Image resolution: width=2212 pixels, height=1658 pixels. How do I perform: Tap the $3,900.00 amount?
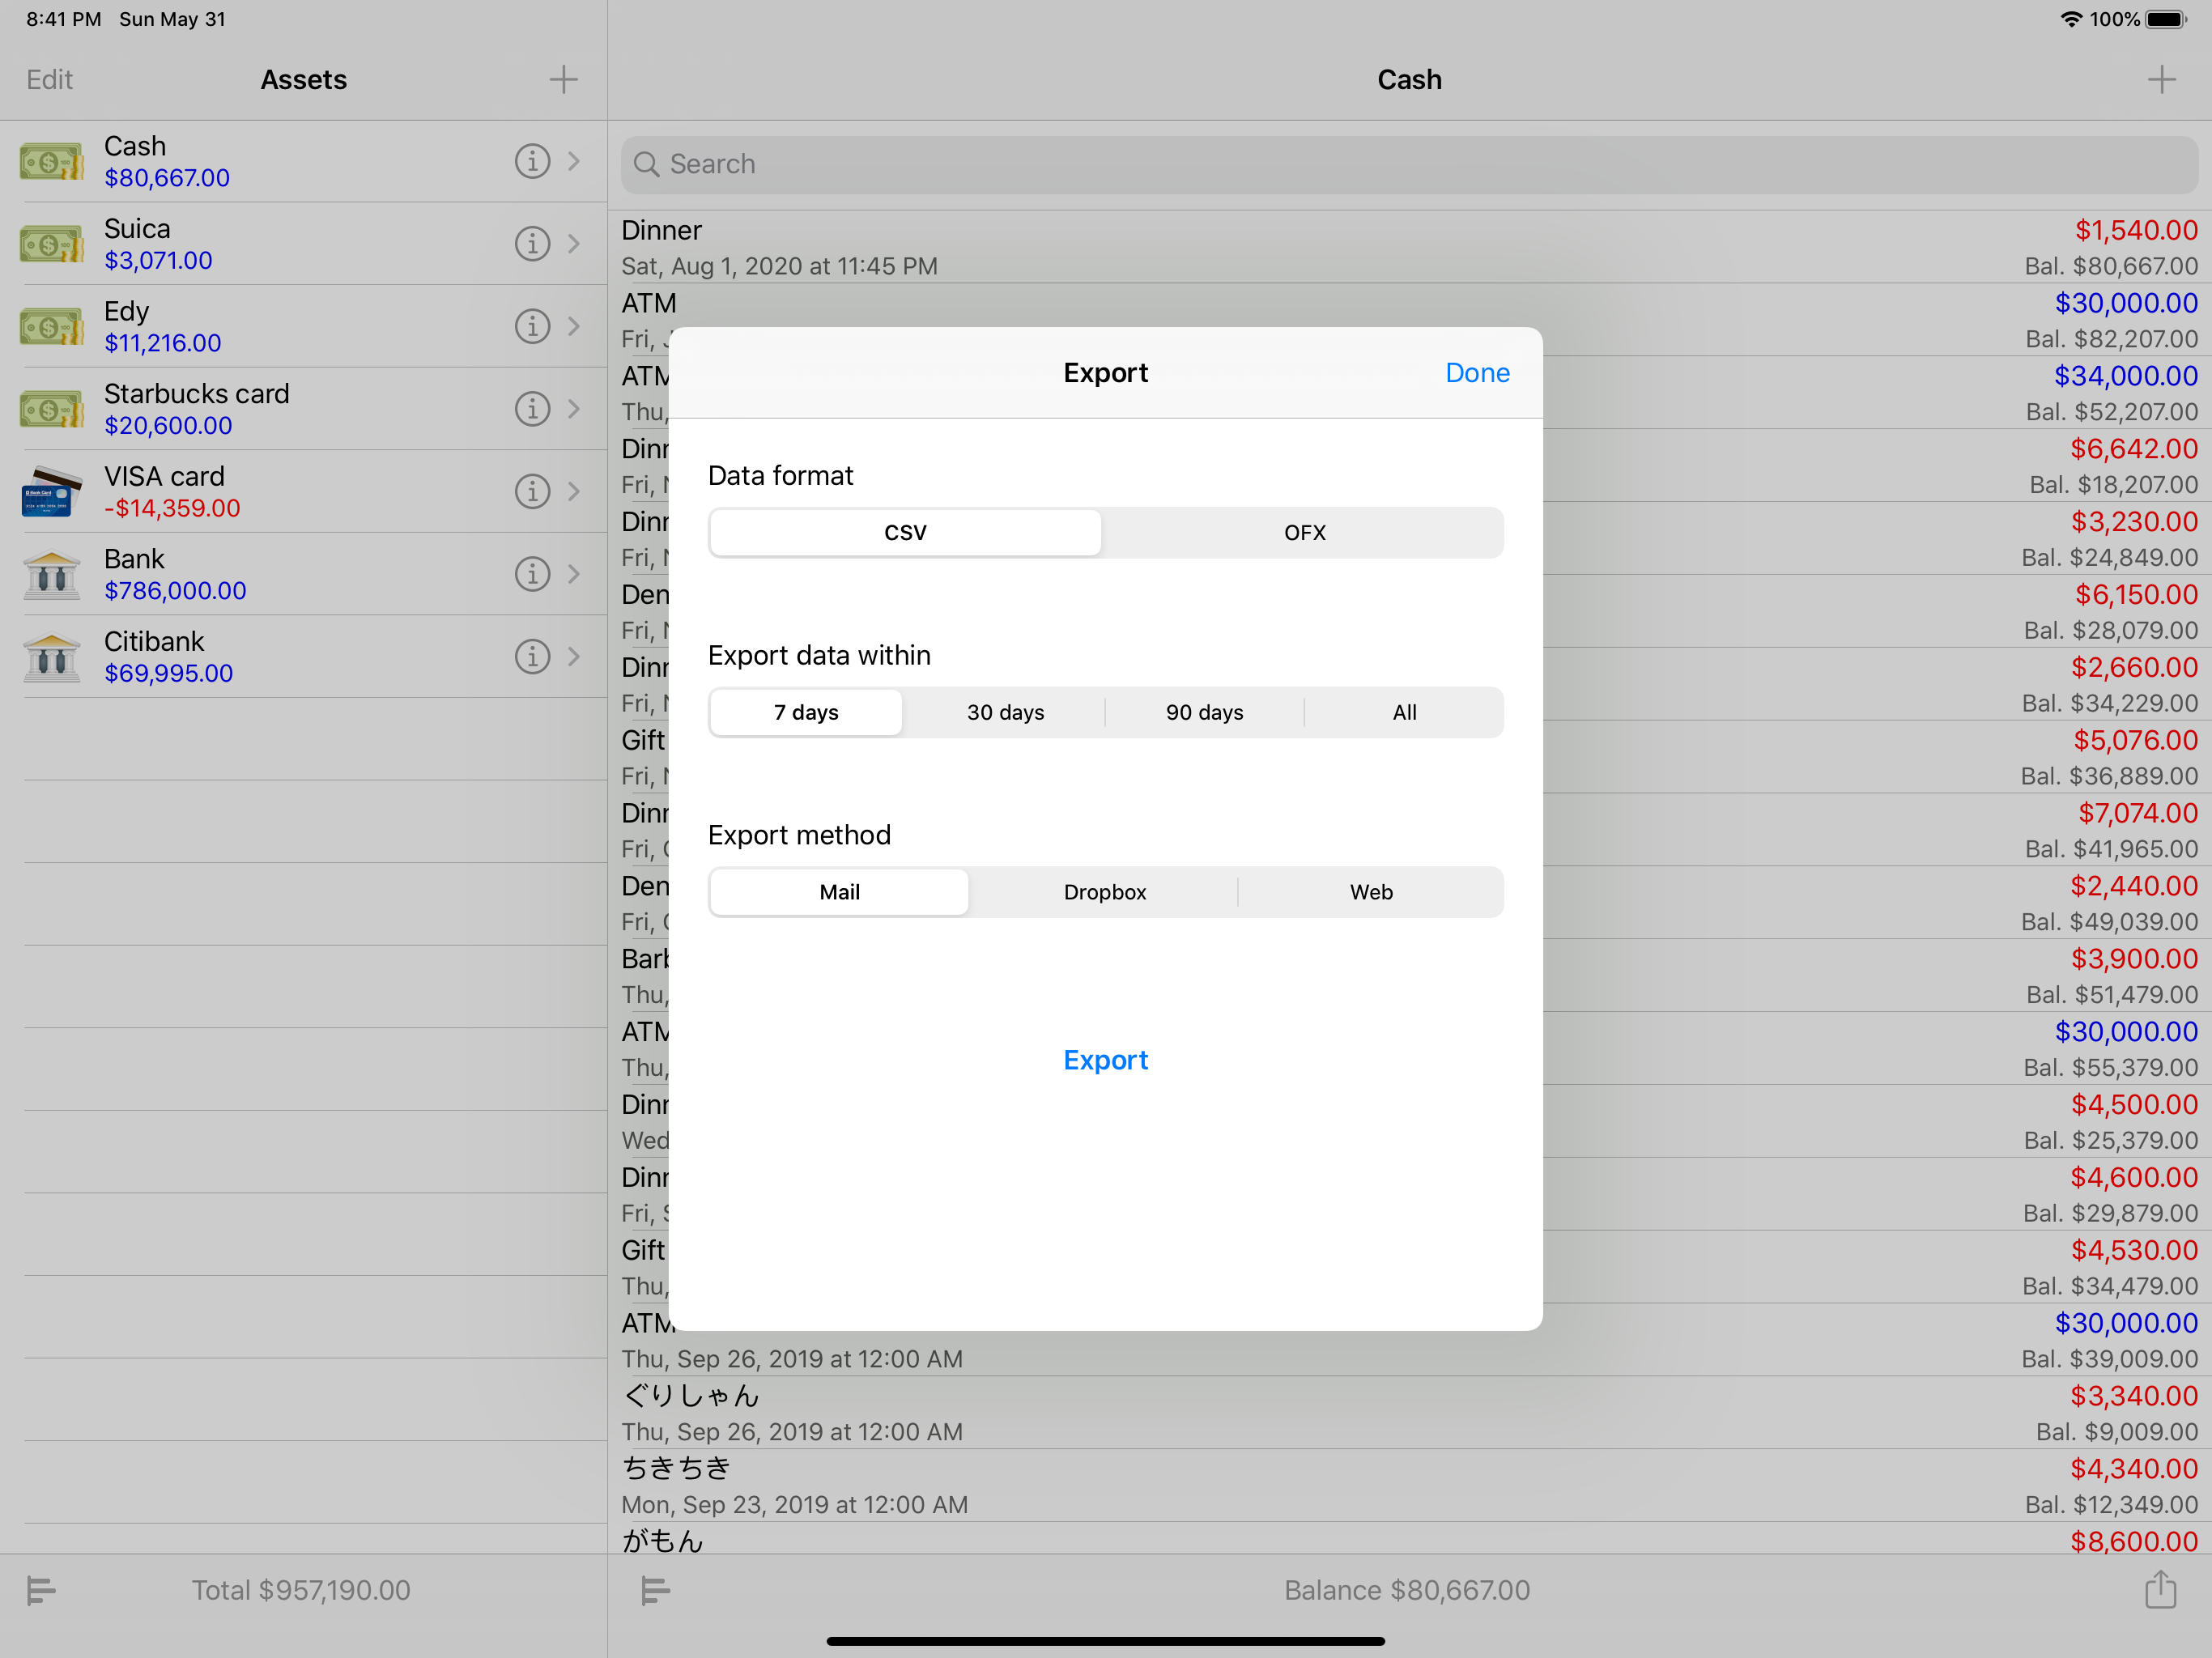[2134, 959]
